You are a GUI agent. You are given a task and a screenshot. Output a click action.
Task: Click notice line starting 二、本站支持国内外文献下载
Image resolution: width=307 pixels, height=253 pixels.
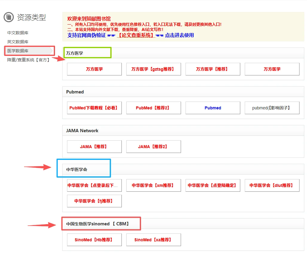pos(115,29)
